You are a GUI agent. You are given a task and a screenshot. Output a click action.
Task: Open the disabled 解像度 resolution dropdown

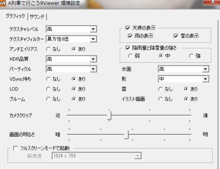click(97, 156)
